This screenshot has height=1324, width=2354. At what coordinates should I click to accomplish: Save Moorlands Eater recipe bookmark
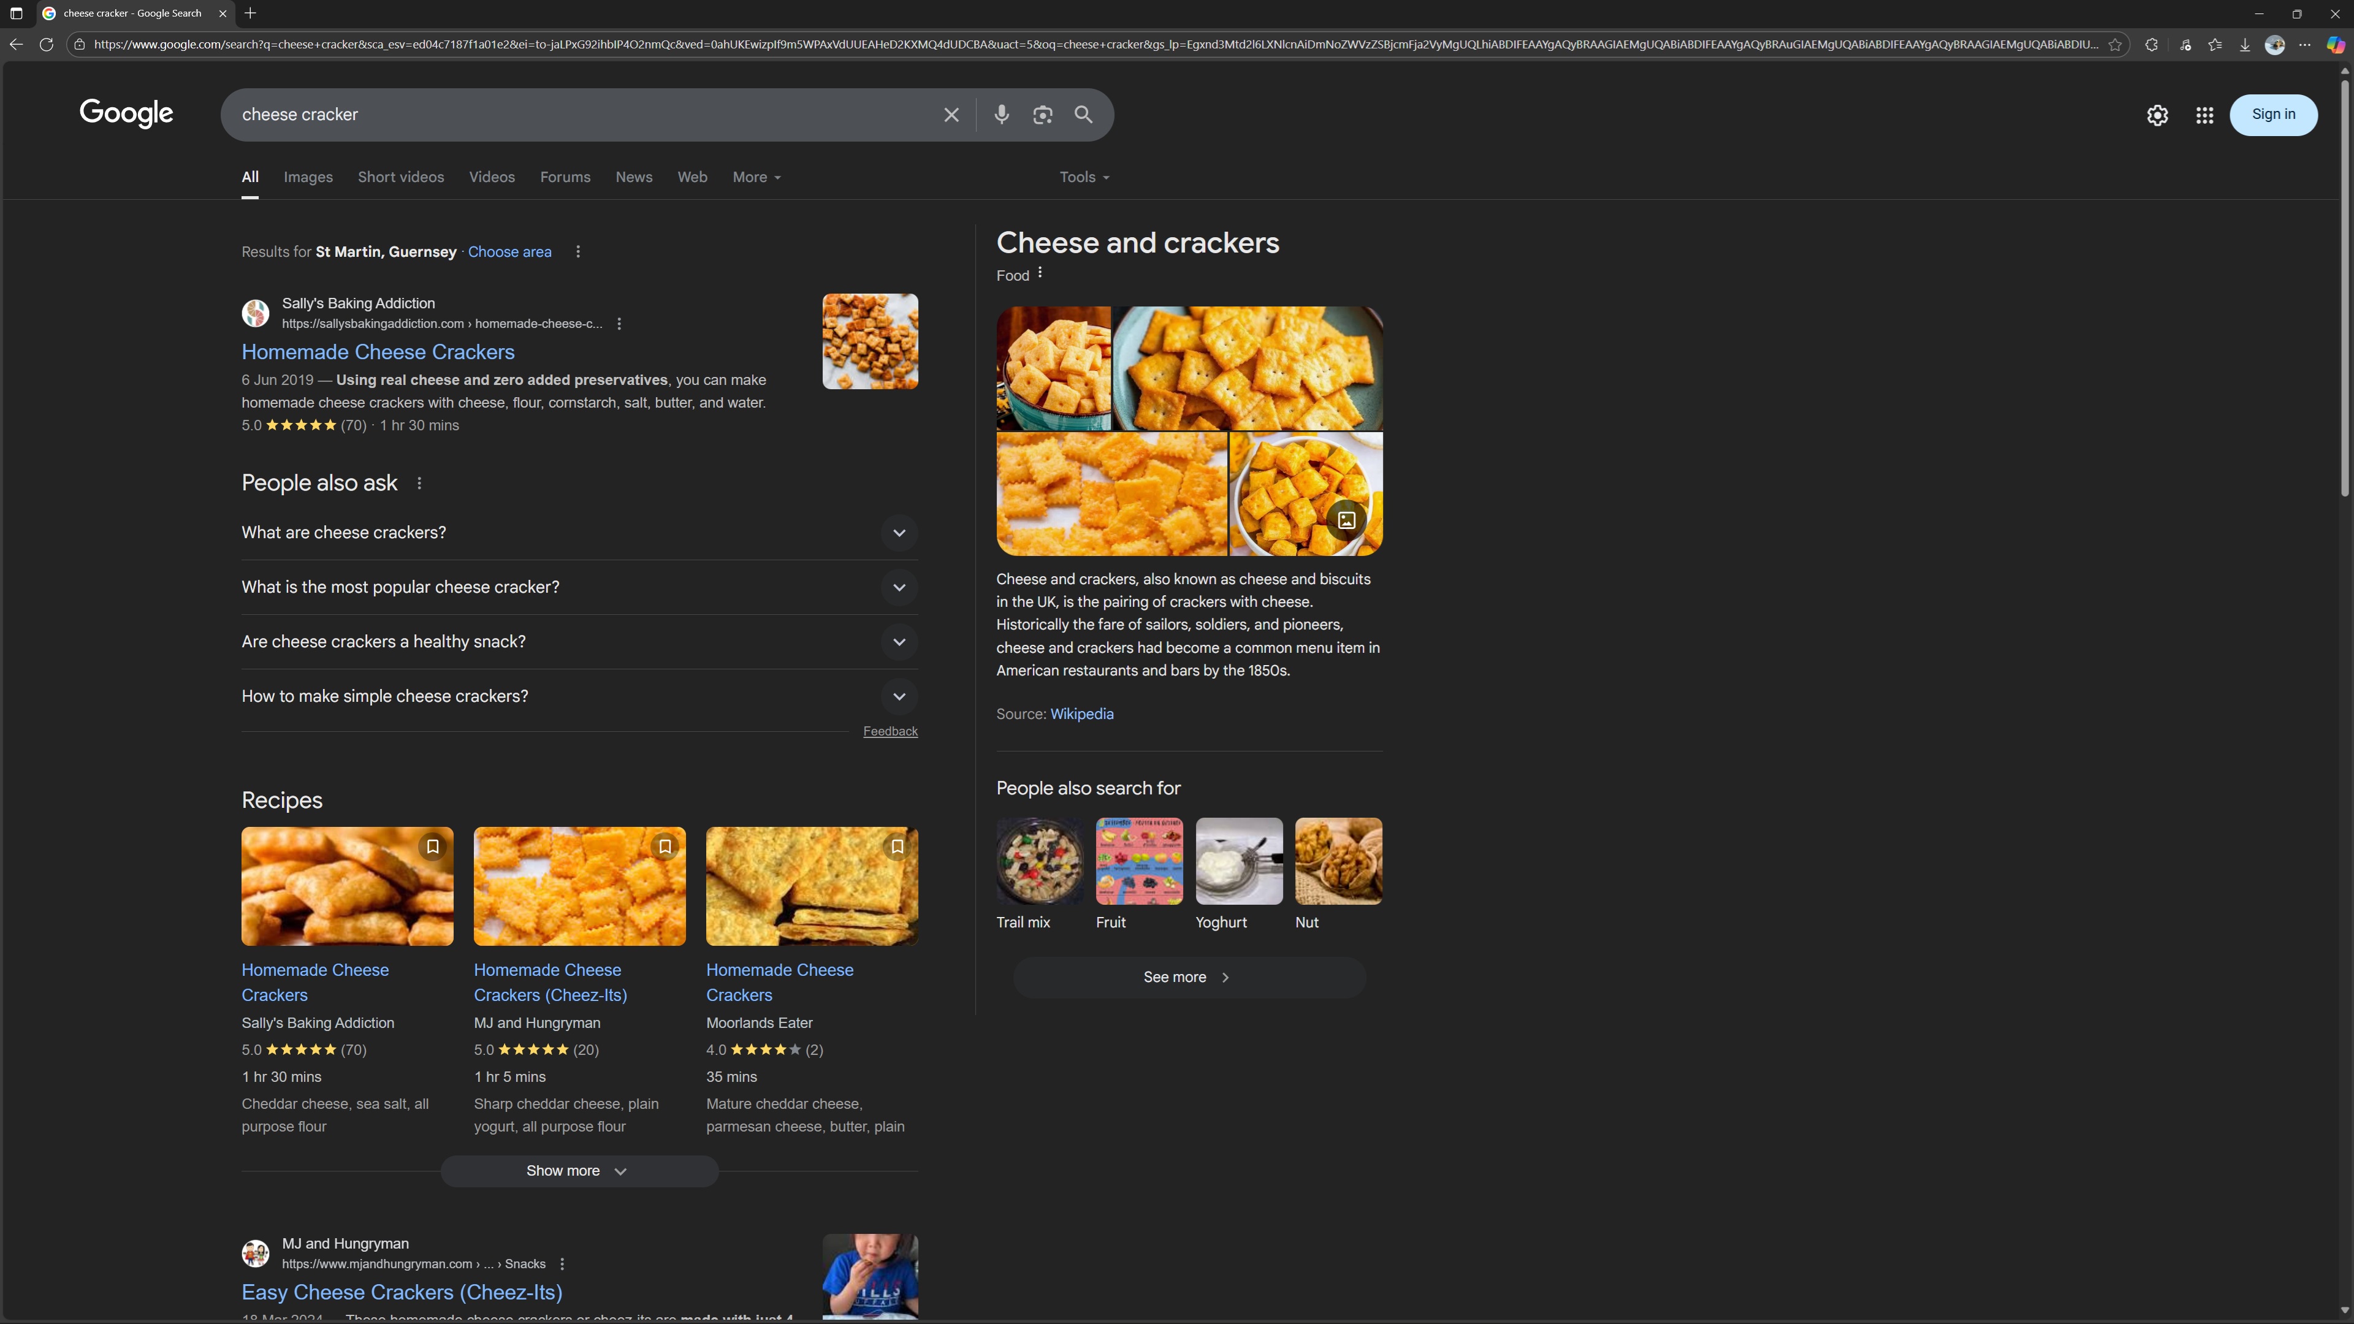897,846
